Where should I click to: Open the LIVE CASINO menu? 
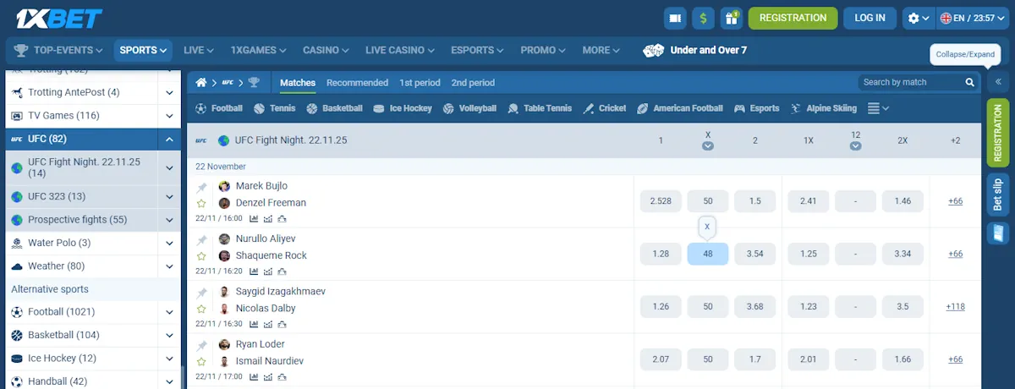click(x=400, y=50)
